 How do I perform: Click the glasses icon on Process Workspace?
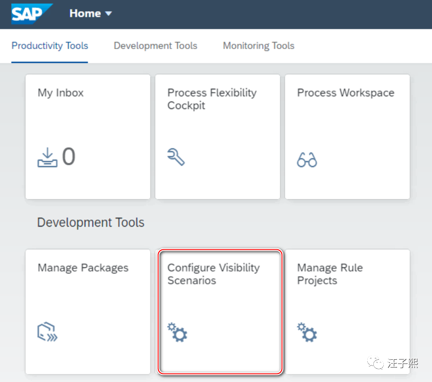pyautogui.click(x=307, y=160)
